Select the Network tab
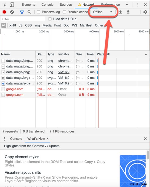150x187 pixels. point(86,5)
